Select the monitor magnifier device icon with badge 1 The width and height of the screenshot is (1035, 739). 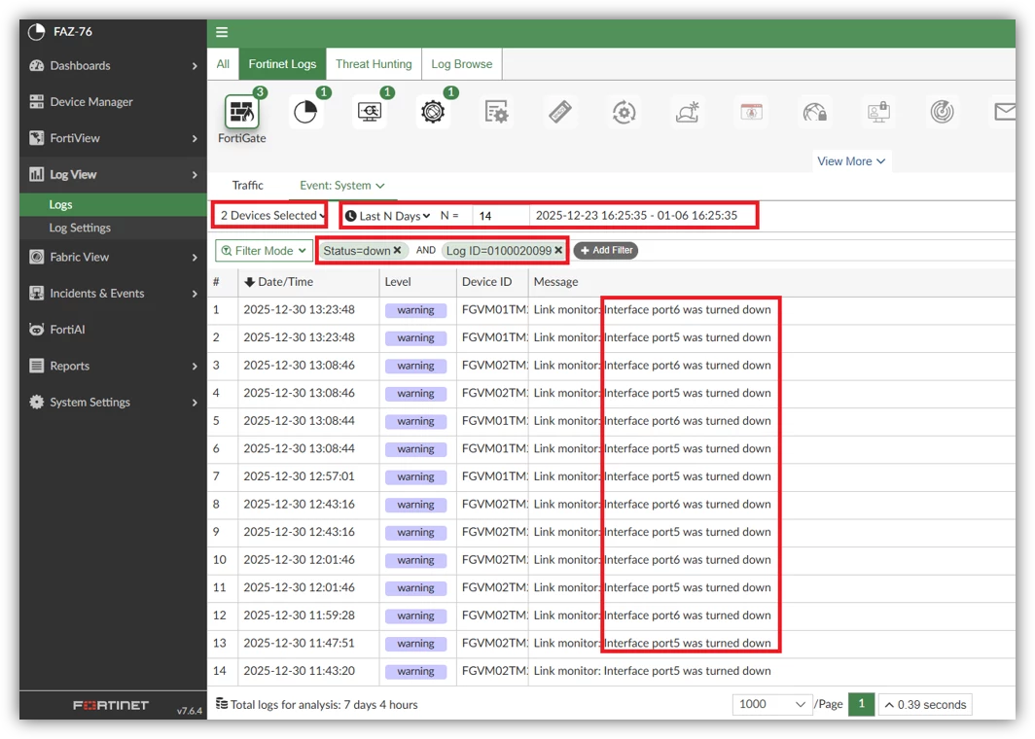click(369, 112)
